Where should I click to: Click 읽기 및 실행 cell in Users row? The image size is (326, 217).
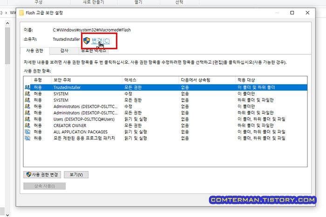(x=136, y=119)
